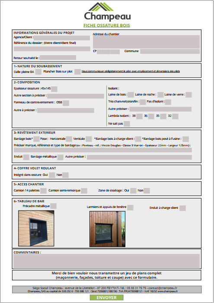
Task: Click the précadre métallique window photo
Action: 36,228
